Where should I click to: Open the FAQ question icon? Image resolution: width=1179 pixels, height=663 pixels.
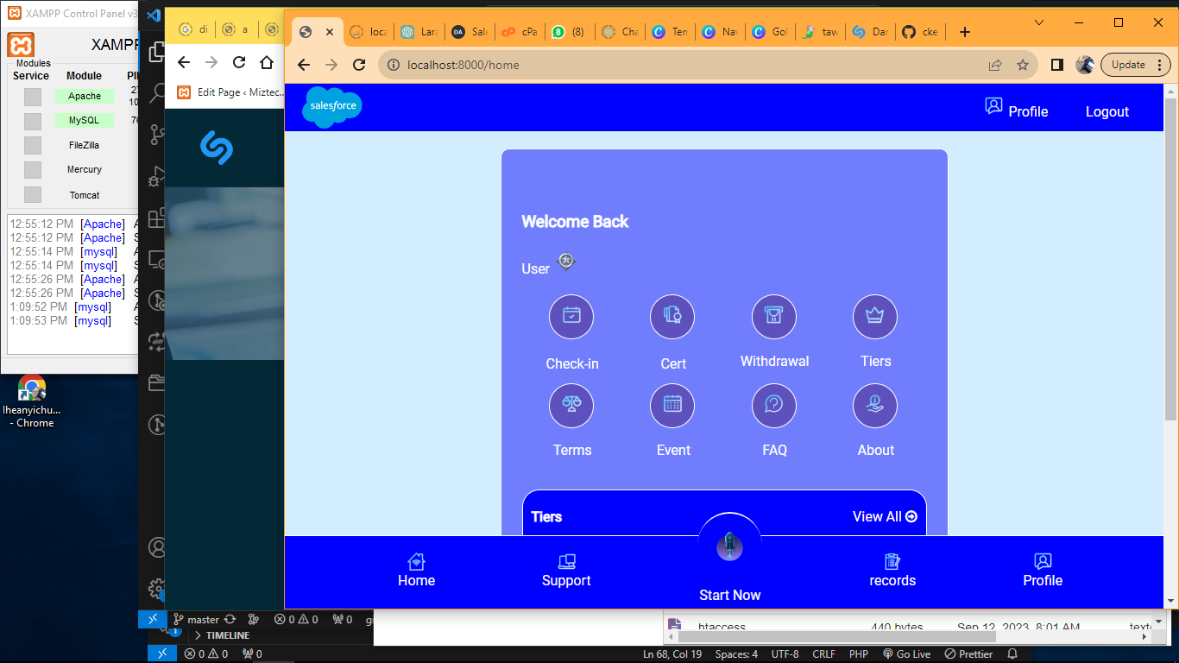pos(774,406)
